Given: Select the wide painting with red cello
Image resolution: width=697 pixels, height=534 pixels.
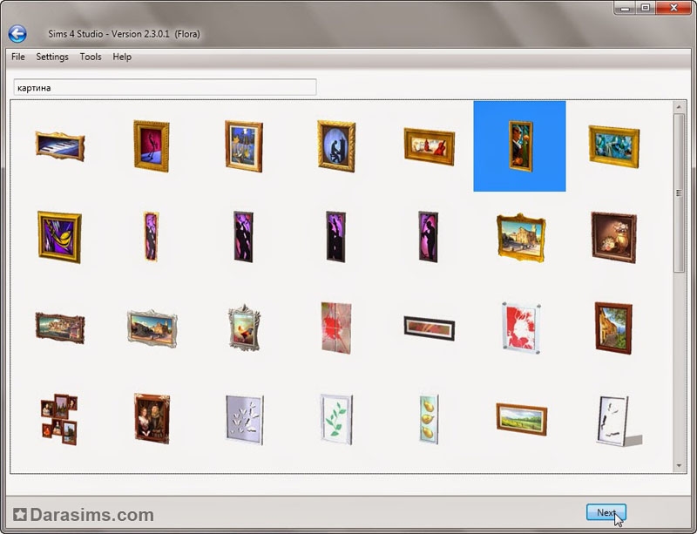Looking at the screenshot, I should click(430, 146).
